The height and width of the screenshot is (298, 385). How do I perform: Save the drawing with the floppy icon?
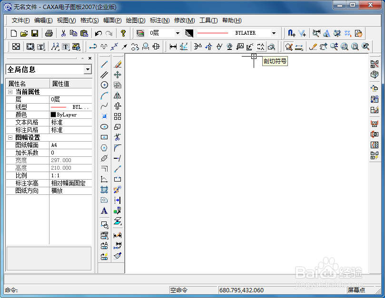(35, 33)
